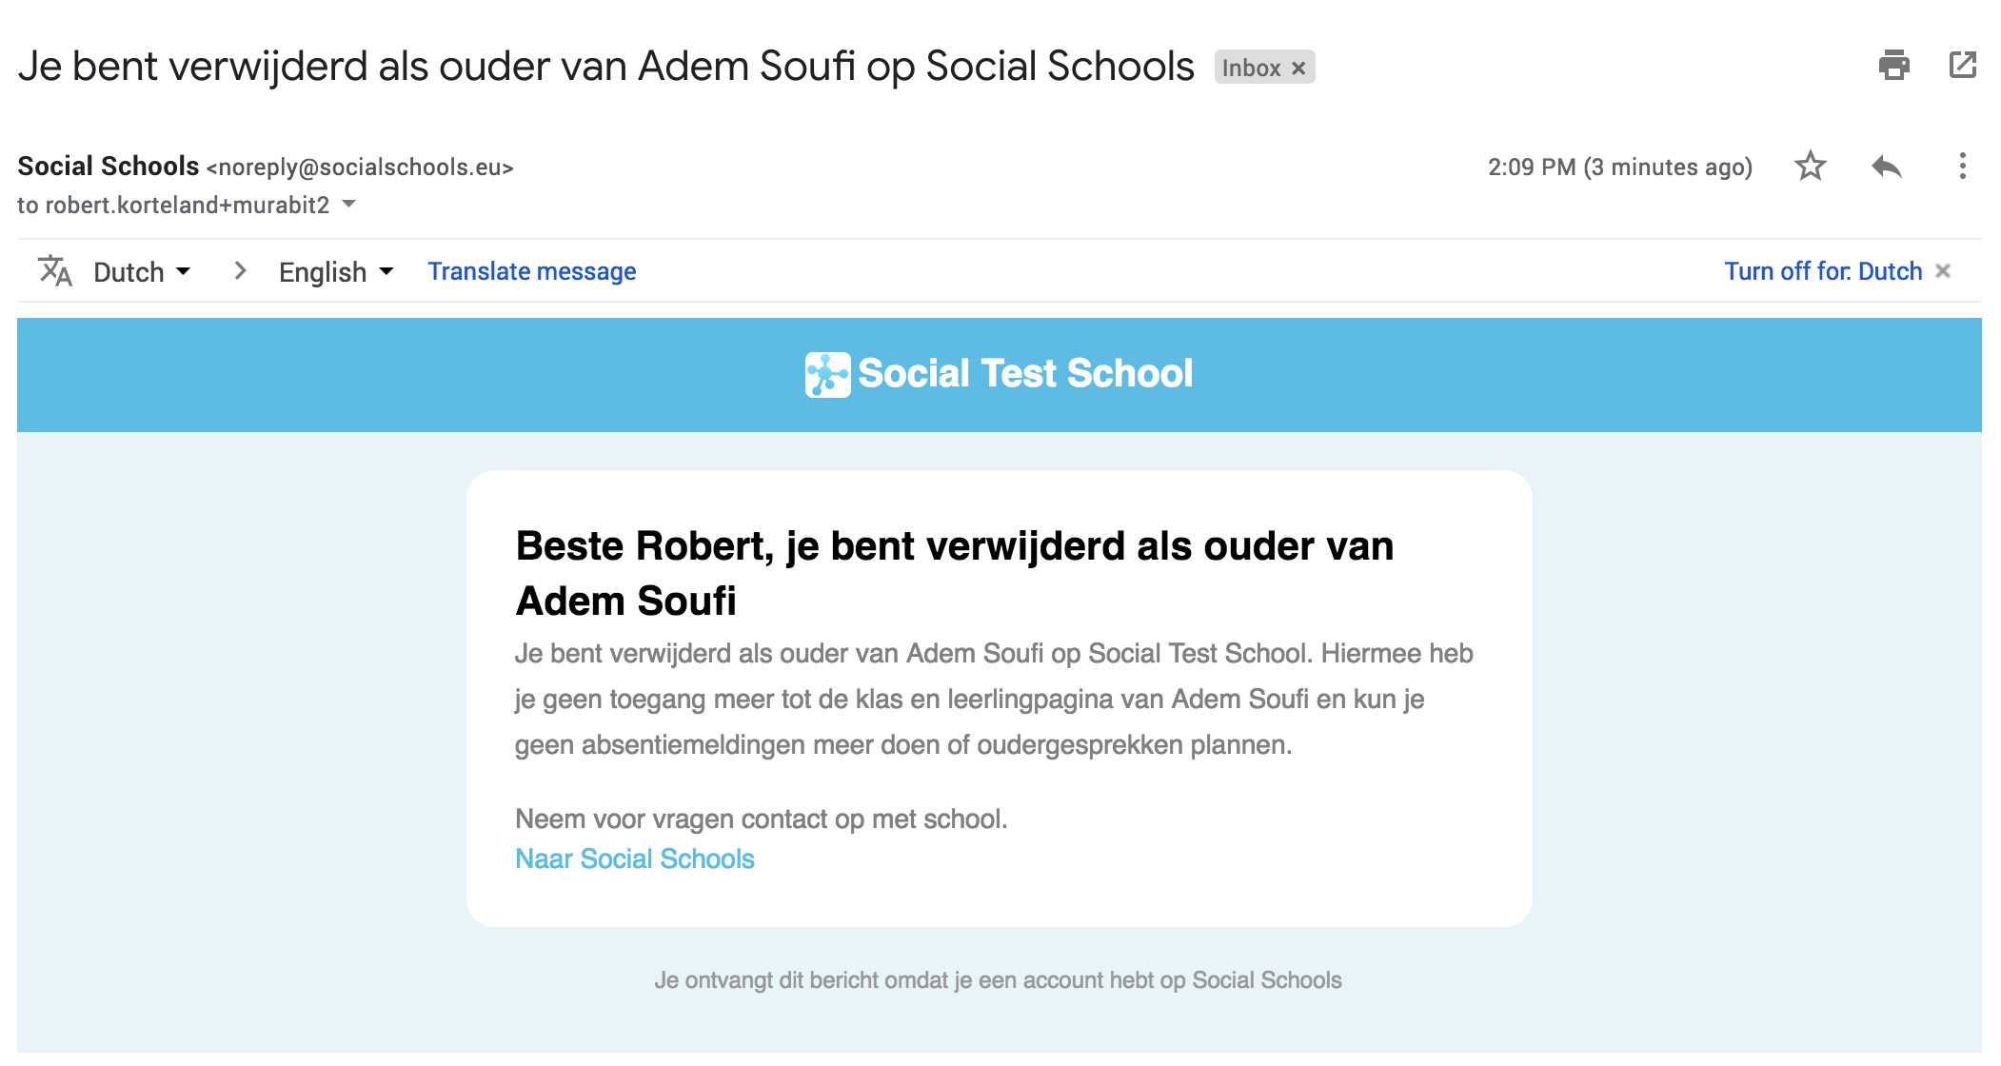Dismiss the translation bar with its X icon
The height and width of the screenshot is (1066, 2001).
click(x=1943, y=271)
